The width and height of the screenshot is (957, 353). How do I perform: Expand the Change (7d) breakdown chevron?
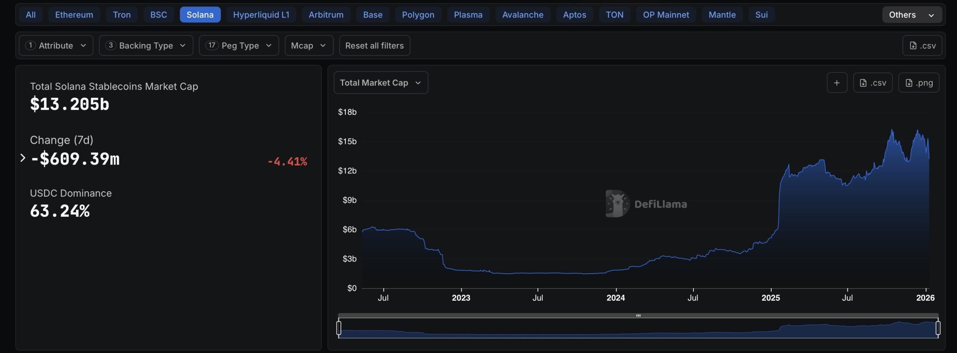coord(24,158)
